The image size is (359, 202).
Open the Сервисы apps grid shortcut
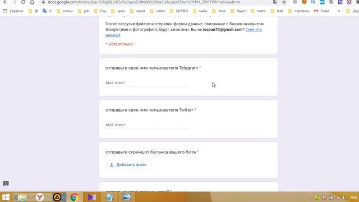[x=13, y=11]
